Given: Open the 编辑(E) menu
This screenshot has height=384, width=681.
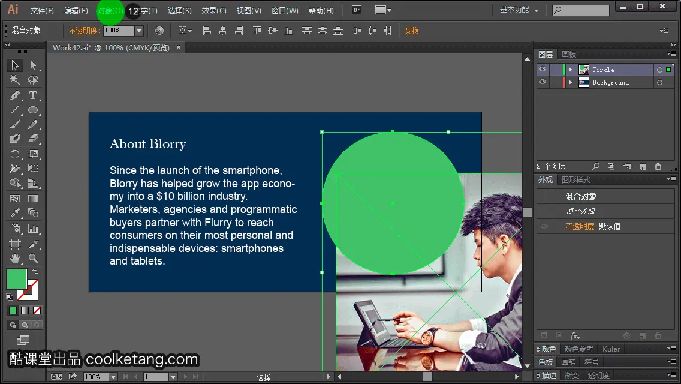Looking at the screenshot, I should tap(76, 10).
